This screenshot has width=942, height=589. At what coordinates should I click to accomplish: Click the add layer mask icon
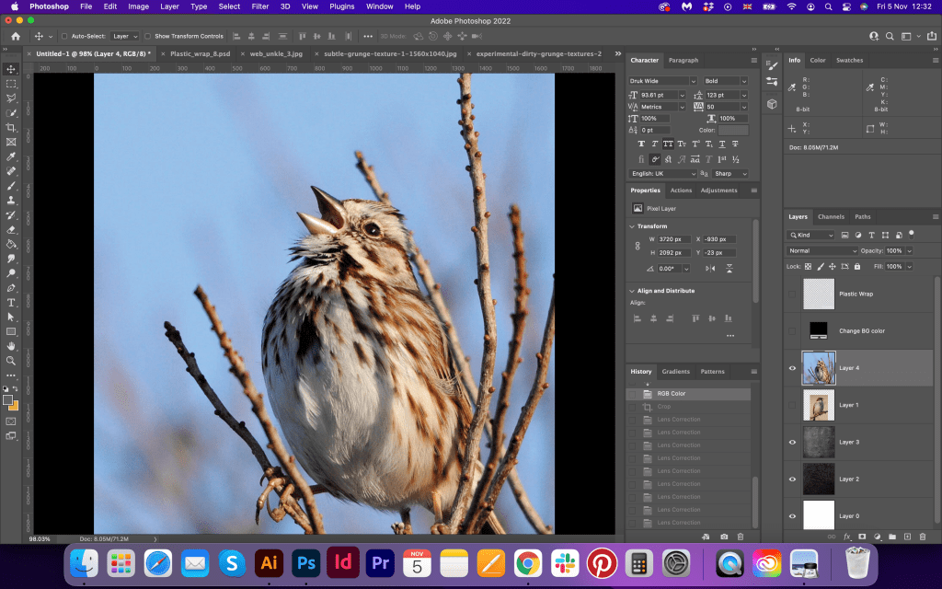[x=862, y=536]
